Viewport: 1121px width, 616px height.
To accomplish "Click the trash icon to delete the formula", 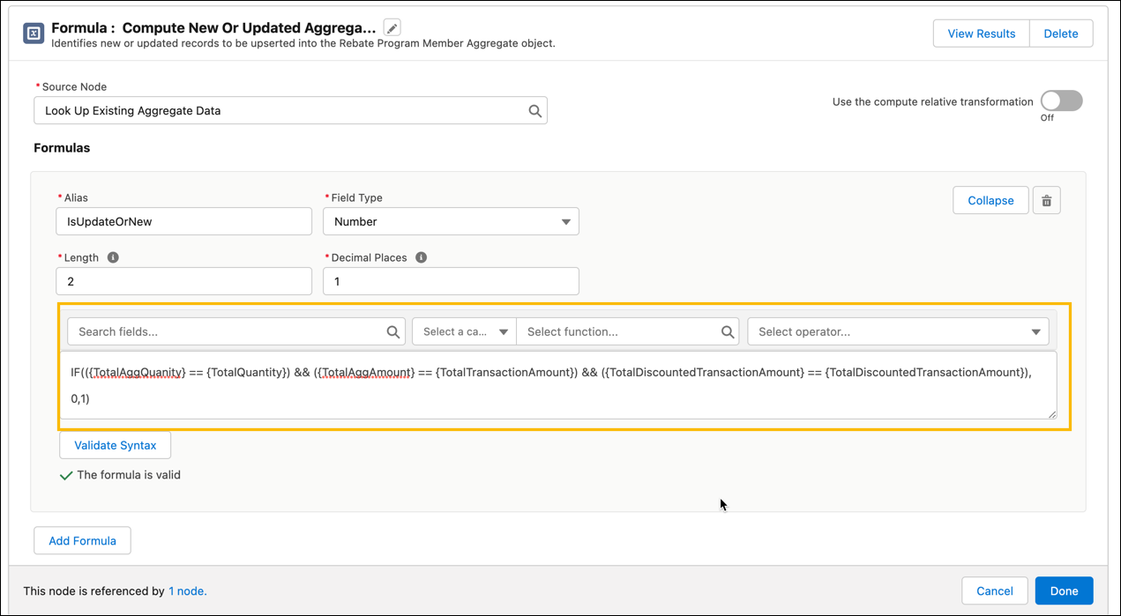I will (1046, 200).
